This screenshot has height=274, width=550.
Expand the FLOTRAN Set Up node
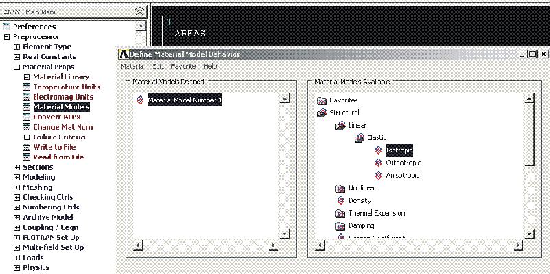16,237
